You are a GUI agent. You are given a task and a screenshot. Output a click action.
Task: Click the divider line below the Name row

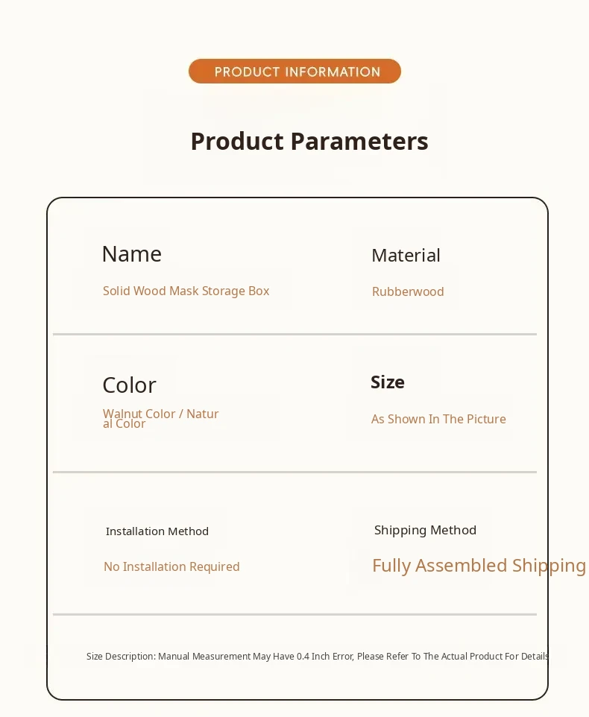click(294, 334)
